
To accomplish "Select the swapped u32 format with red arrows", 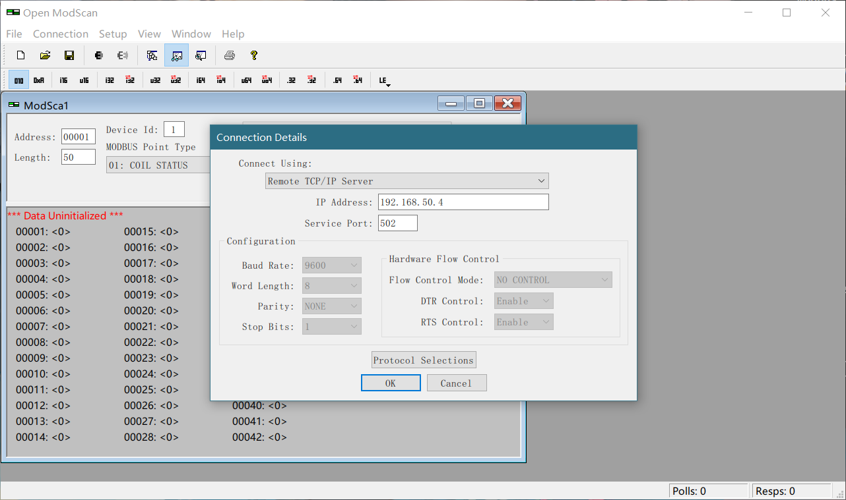I will click(x=176, y=80).
